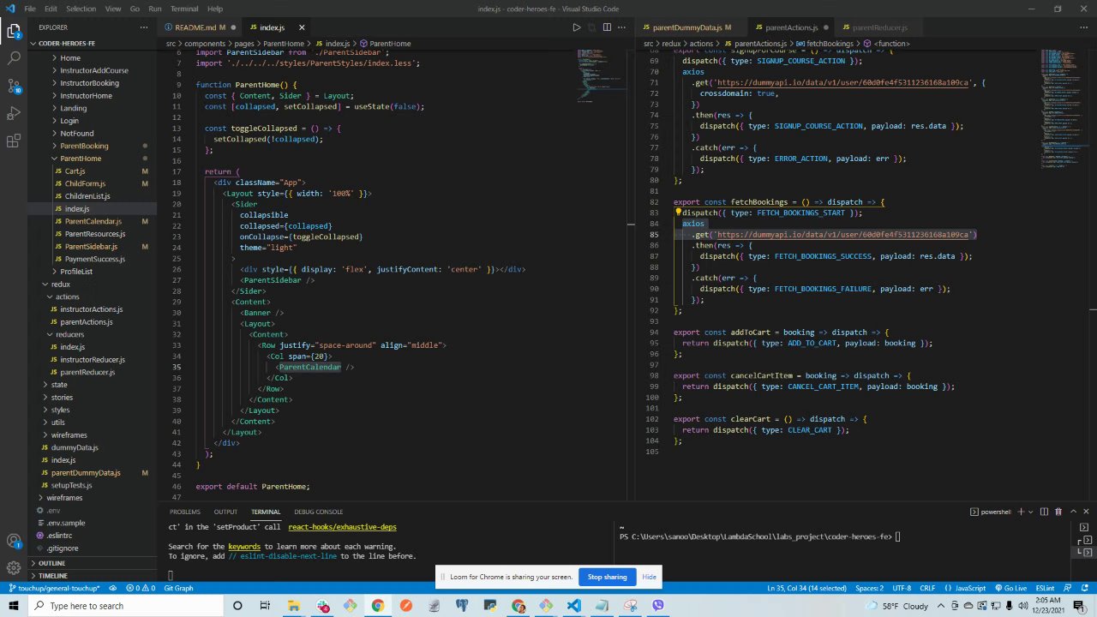Click the Split Editor icon
1097x617 pixels.
[607, 27]
